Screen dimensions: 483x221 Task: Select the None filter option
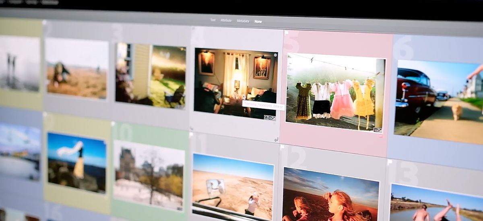[x=258, y=22]
